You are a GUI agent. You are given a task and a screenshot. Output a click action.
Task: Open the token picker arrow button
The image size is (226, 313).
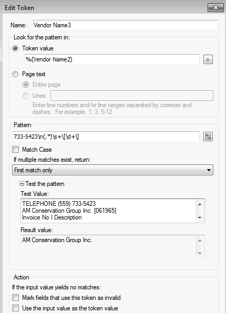tap(208, 59)
